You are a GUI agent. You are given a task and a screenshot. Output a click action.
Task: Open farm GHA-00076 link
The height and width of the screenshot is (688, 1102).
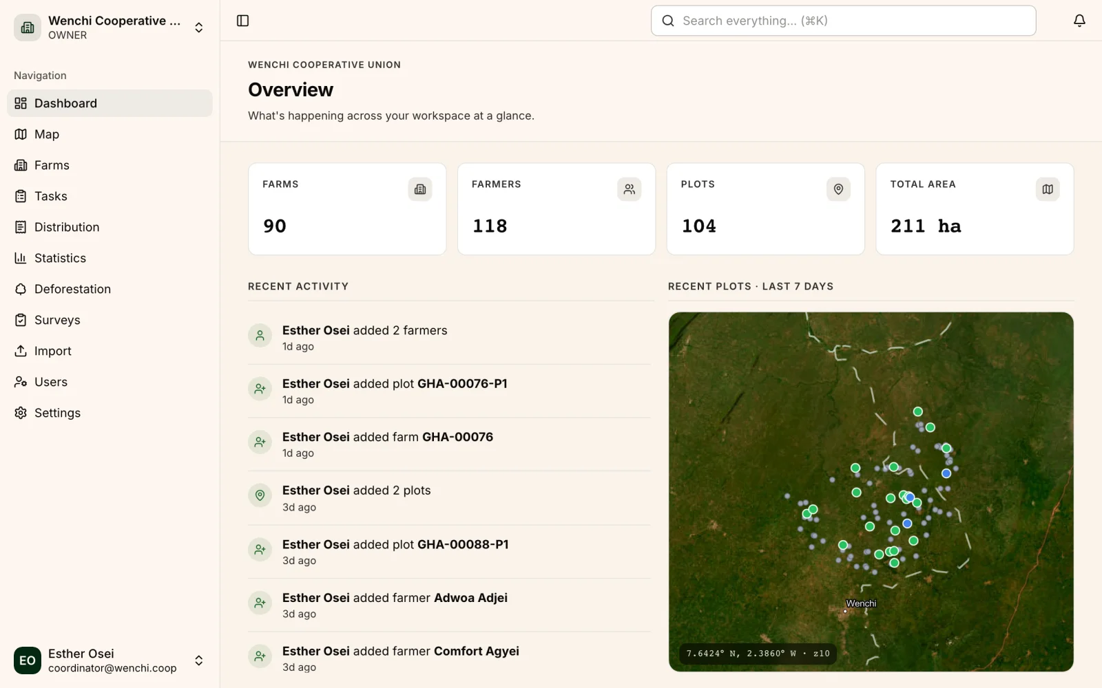[x=457, y=437]
